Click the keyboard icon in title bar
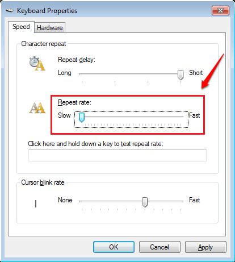This screenshot has height=262, width=235. 10,11
